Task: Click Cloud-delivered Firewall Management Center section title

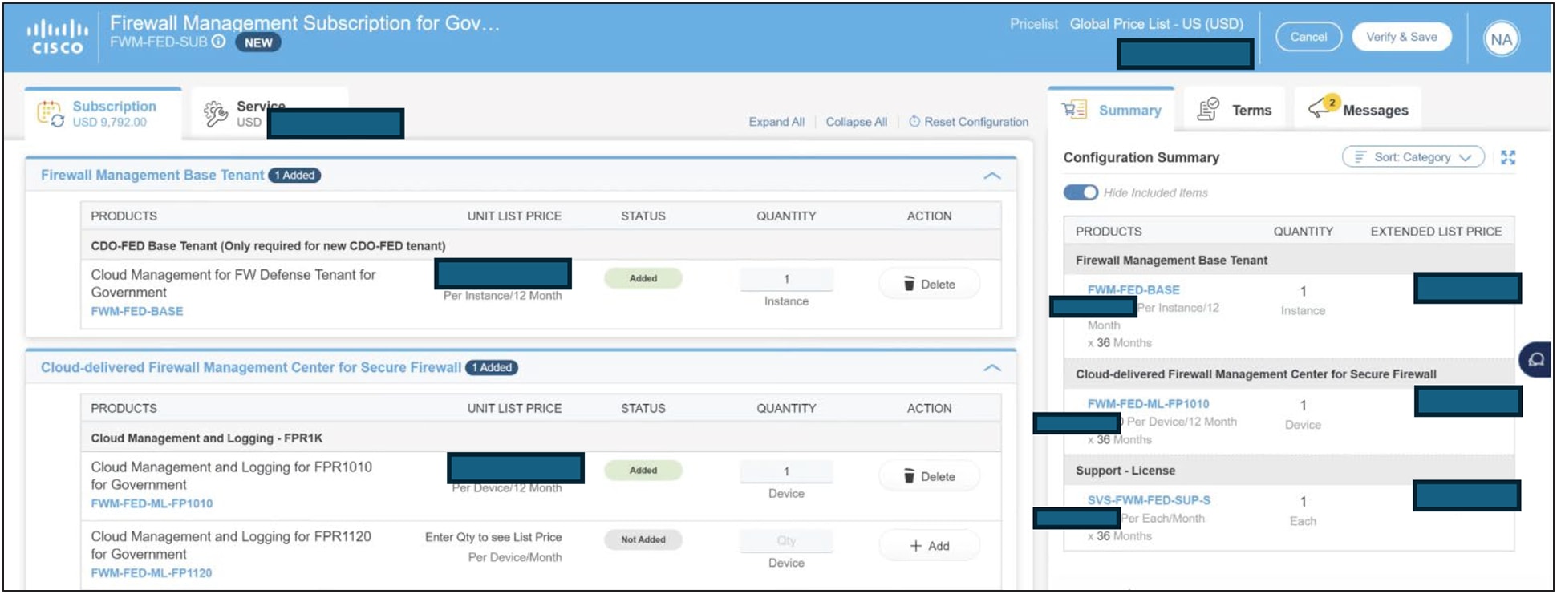Action: (x=251, y=368)
